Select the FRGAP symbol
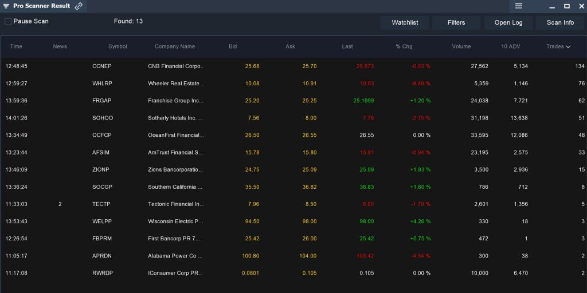587x293 pixels. click(x=102, y=101)
